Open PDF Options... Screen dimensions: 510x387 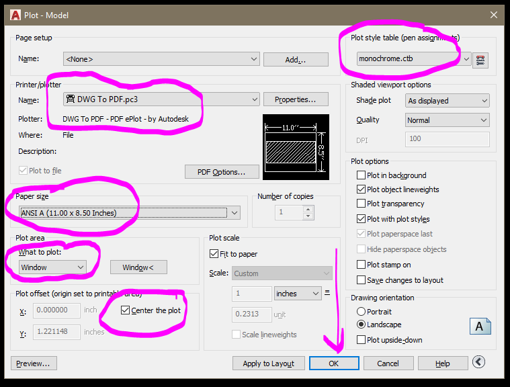222,172
